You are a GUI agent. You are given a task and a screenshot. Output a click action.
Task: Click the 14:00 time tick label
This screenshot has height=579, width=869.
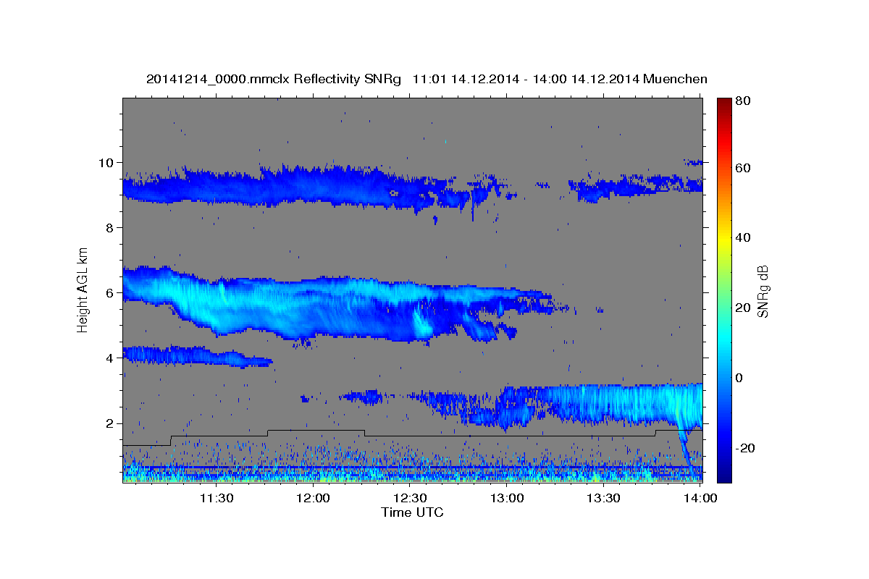701,498
